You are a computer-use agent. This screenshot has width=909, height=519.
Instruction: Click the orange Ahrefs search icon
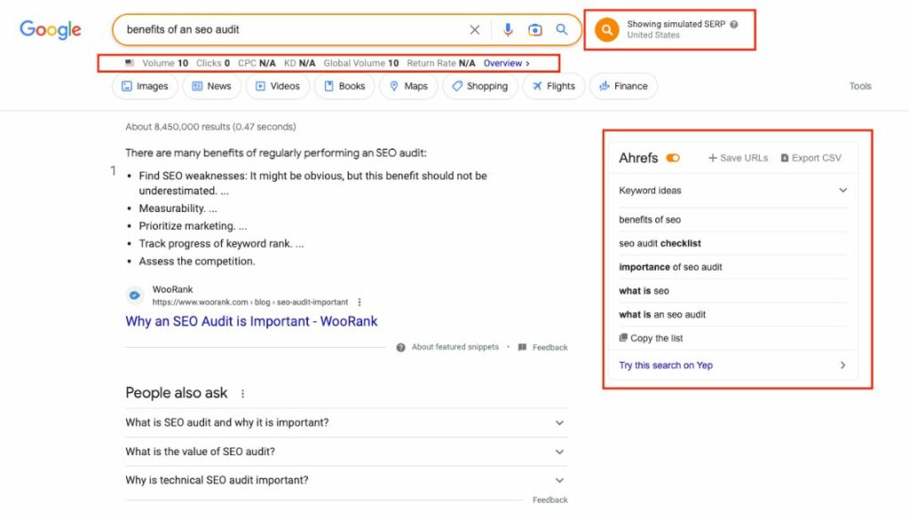[x=606, y=29]
